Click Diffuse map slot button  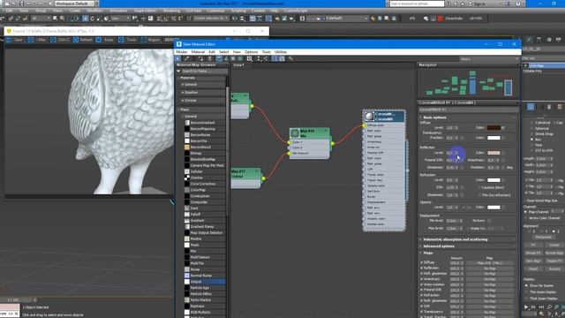(x=490, y=263)
